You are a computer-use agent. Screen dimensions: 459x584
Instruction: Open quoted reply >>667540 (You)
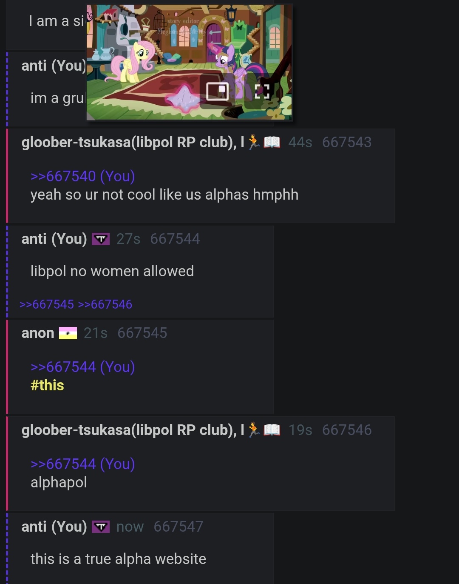[83, 176]
